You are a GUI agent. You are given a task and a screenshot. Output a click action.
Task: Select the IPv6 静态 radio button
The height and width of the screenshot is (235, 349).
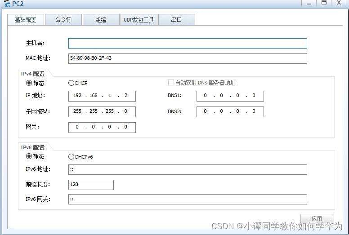coord(29,156)
